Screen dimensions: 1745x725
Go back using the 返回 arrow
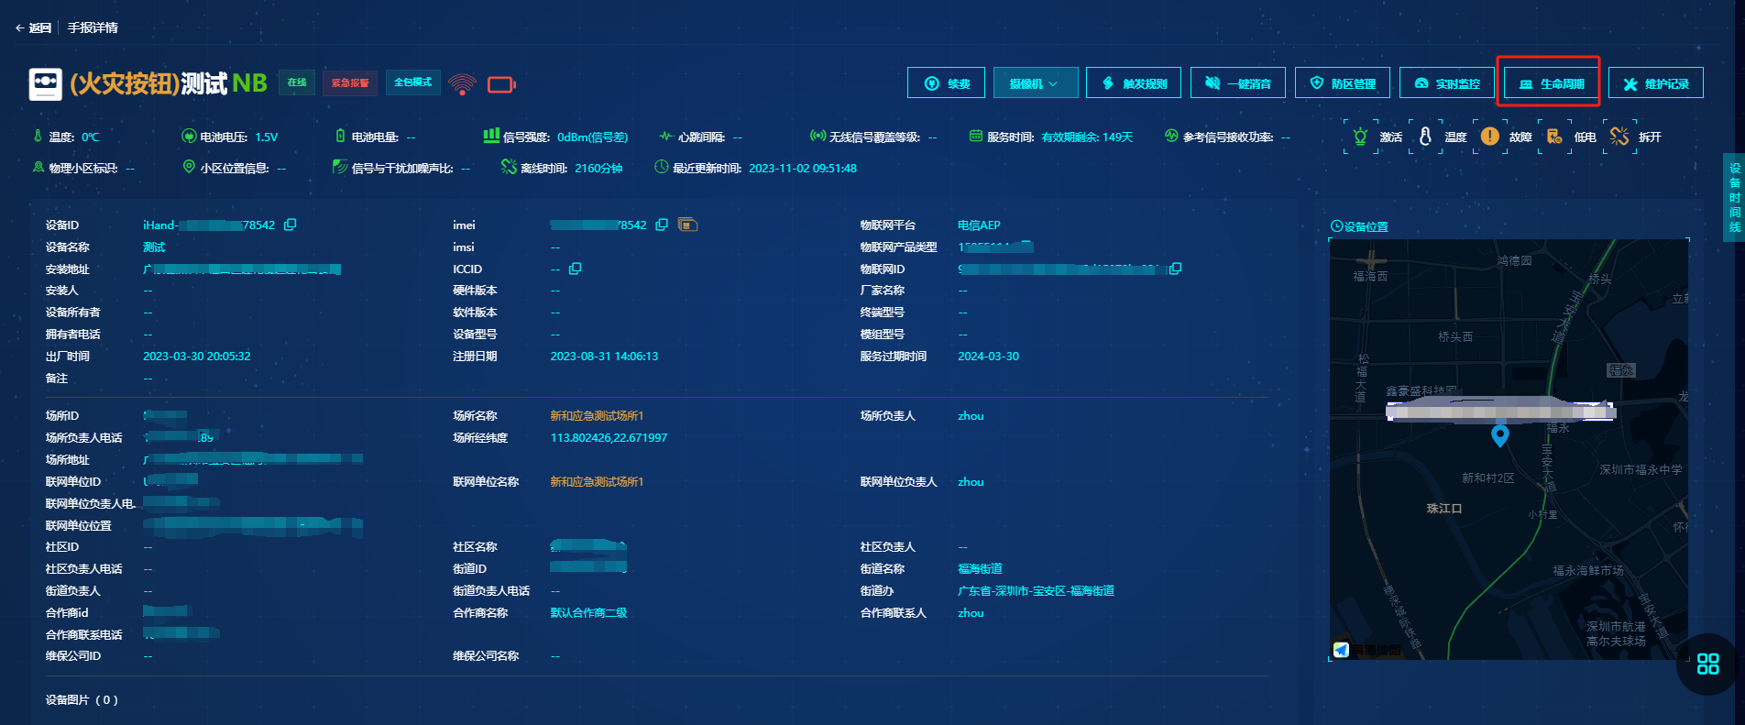(33, 27)
